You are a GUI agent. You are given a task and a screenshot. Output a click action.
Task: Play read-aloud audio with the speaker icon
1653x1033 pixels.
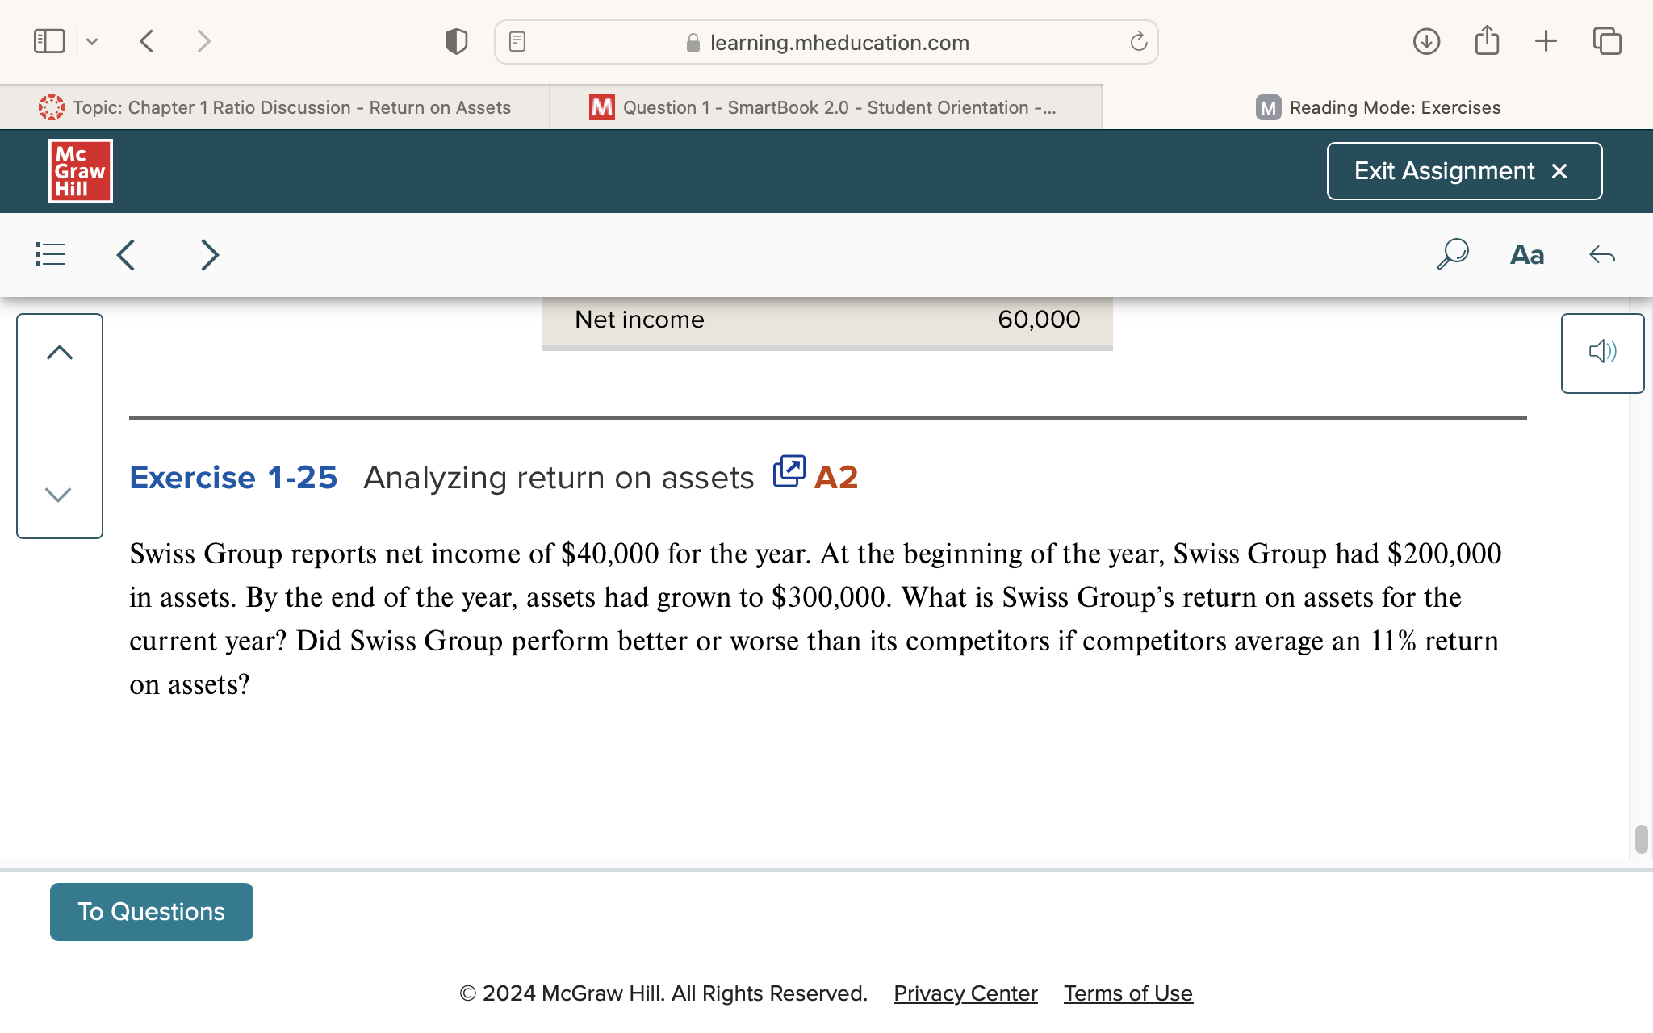[x=1602, y=352]
